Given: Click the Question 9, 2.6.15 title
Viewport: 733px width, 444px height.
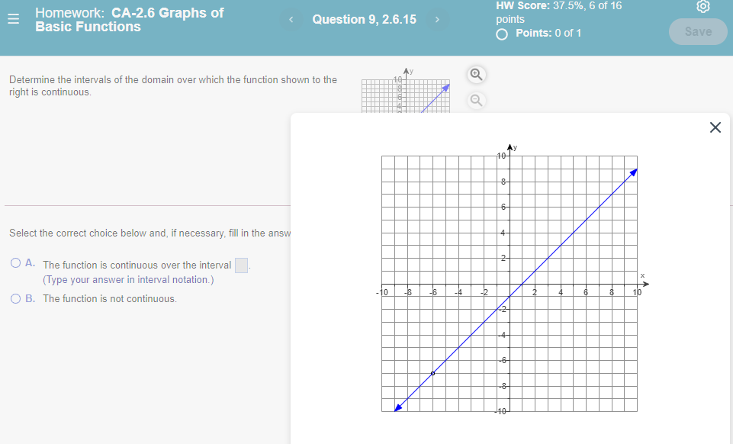Looking at the screenshot, I should [364, 19].
